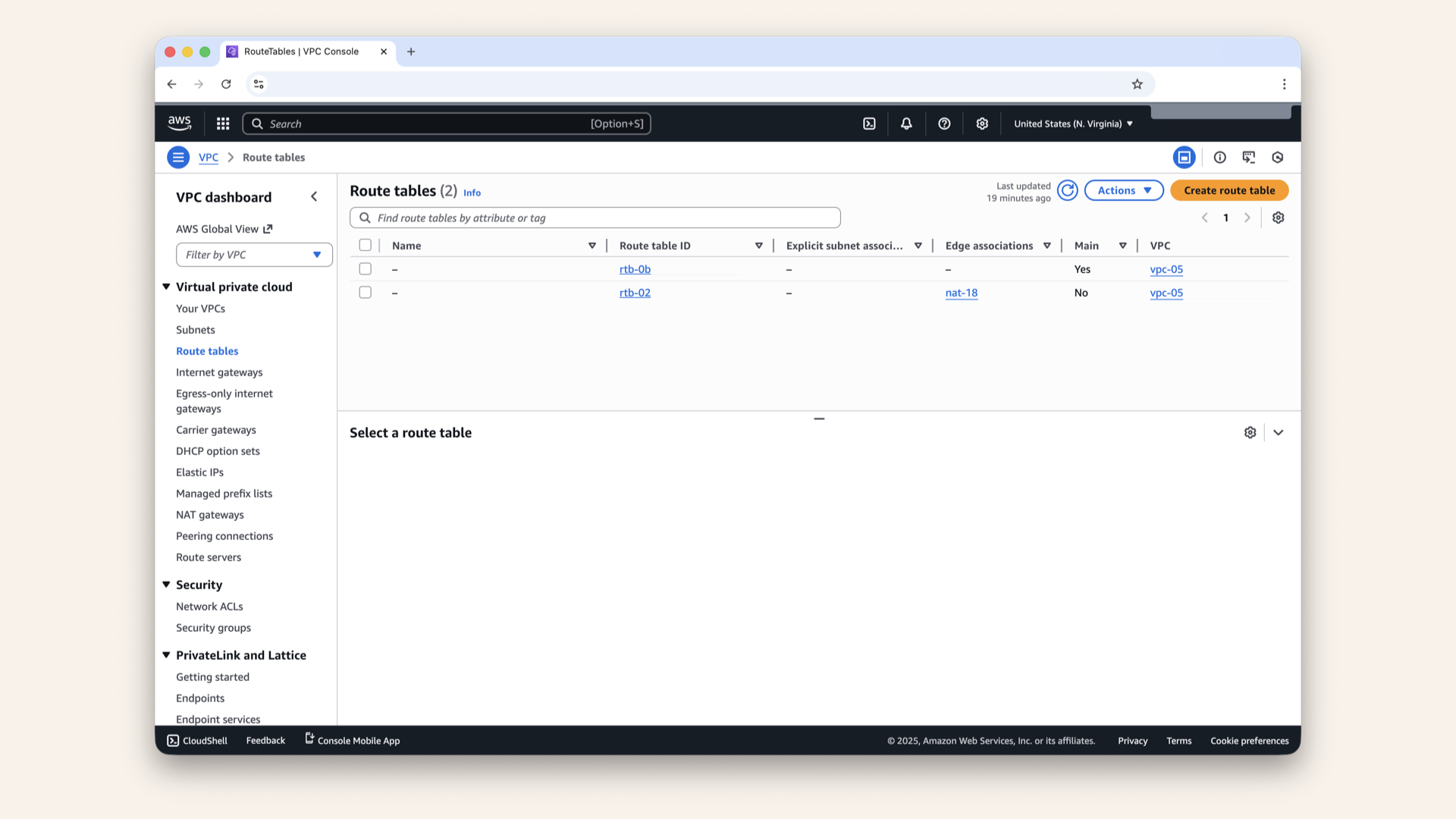Select all route tables checkbox
This screenshot has height=819, width=1456.
[365, 245]
